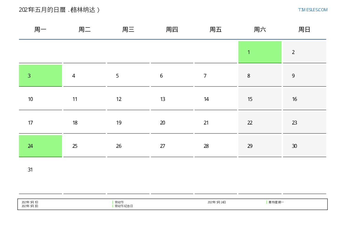The image size is (345, 244).
Task: Select day 9 in the calendar
Action: click(x=305, y=76)
